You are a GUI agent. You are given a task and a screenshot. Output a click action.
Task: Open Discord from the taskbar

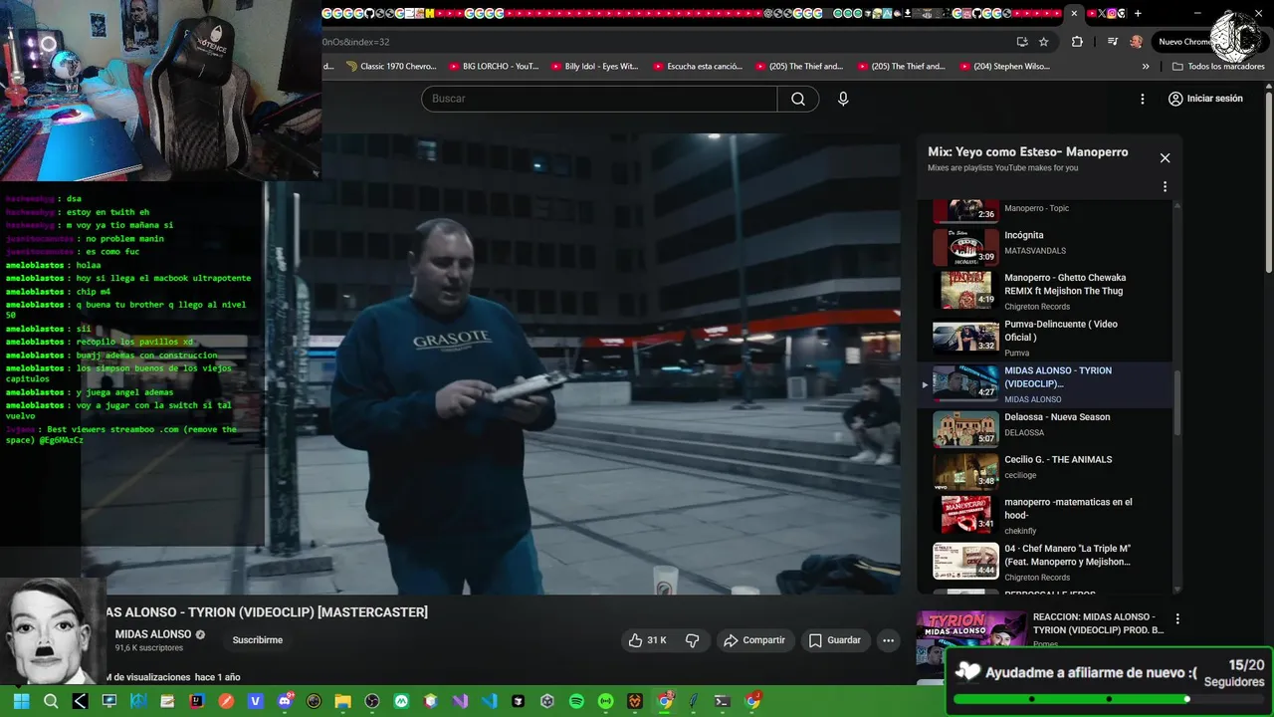(285, 701)
